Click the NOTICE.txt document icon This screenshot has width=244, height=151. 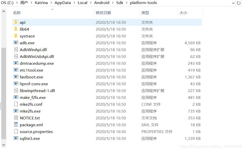pos(16,118)
